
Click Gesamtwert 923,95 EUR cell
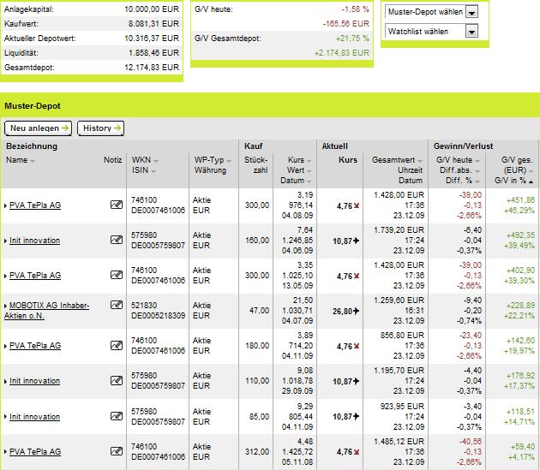click(402, 406)
